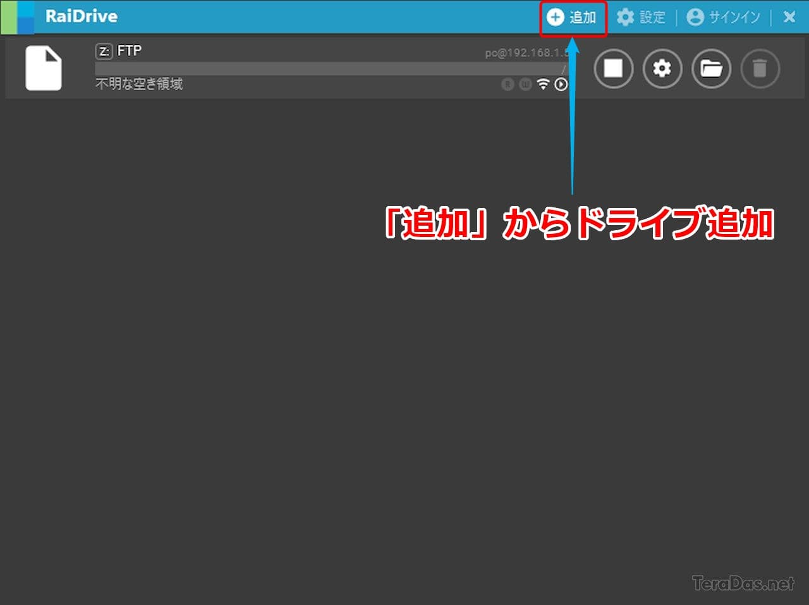Click the Wi-Fi network status icon
This screenshot has width=809, height=605.
(x=543, y=84)
